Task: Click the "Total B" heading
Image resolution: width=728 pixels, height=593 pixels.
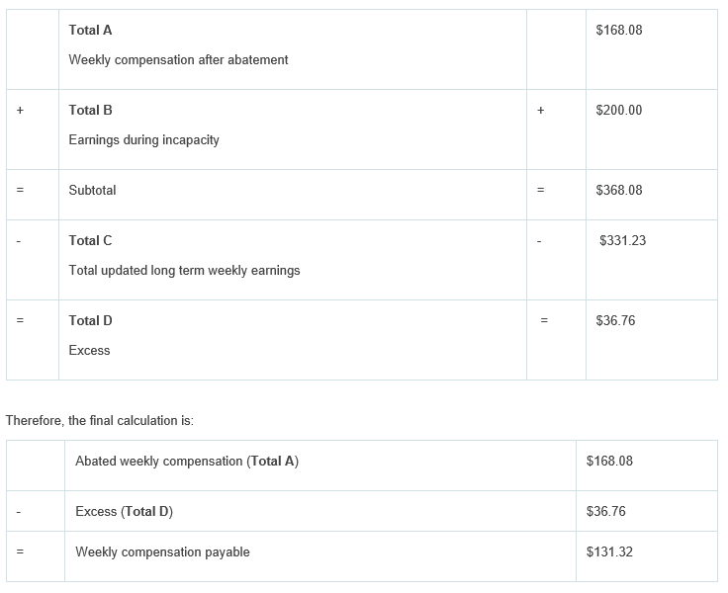Action: click(90, 111)
